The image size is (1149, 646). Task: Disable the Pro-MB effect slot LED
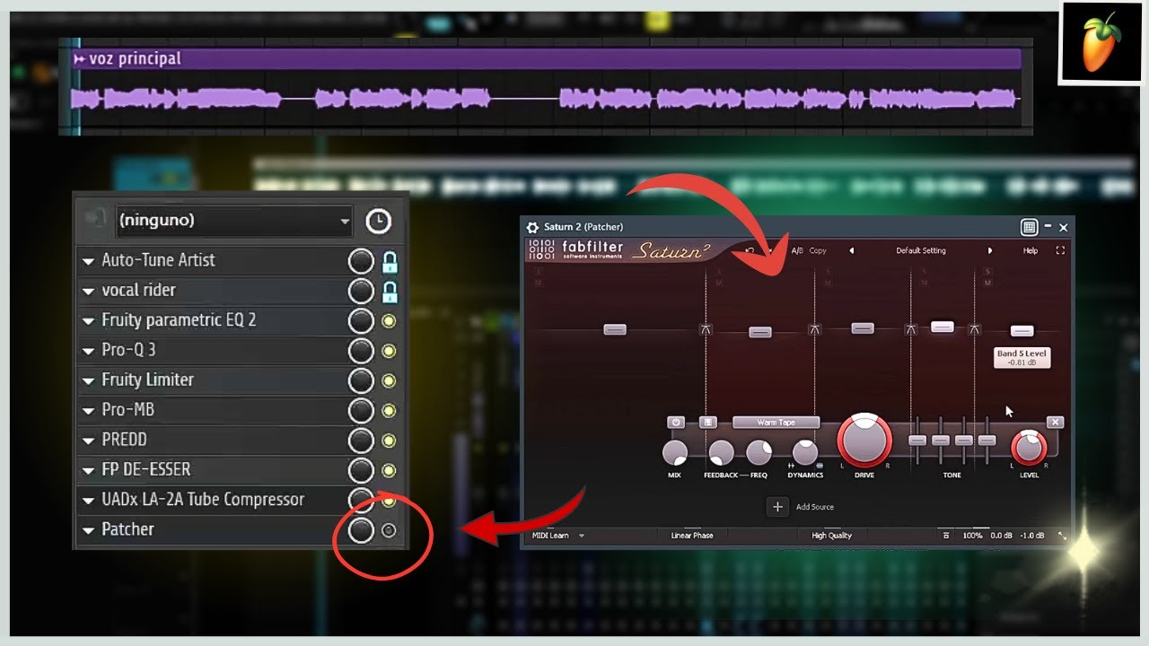point(389,411)
